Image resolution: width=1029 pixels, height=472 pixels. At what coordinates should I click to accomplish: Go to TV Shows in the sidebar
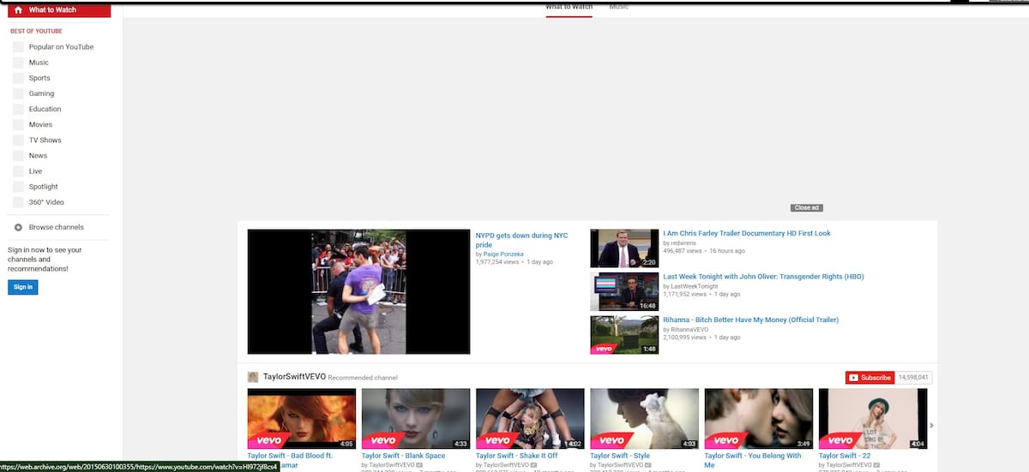45,140
